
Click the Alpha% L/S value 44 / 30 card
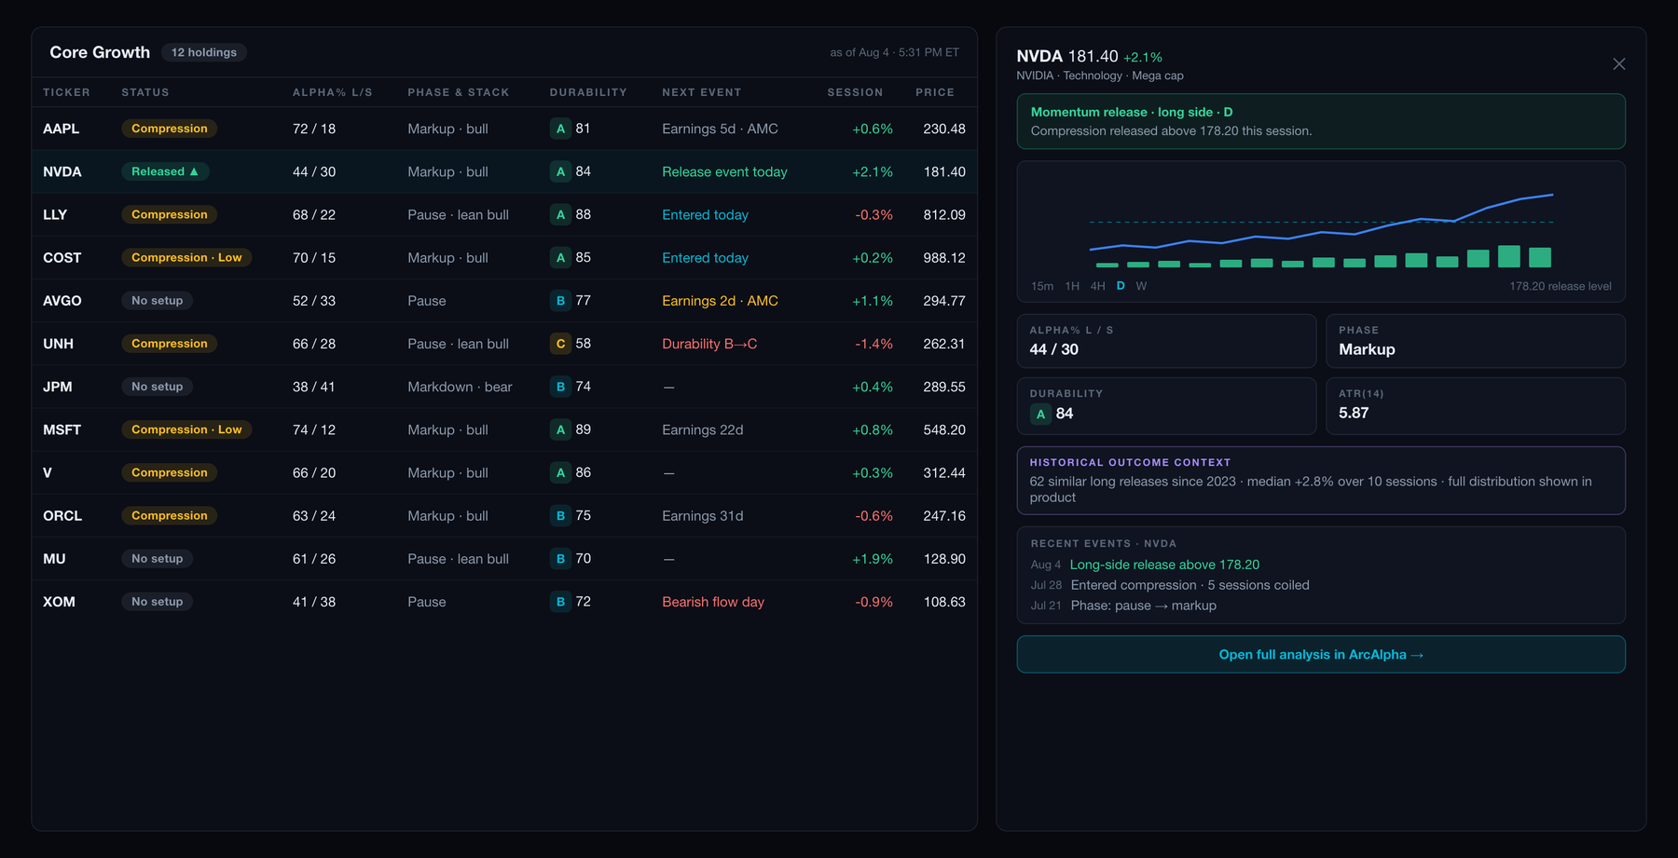pyautogui.click(x=1166, y=341)
